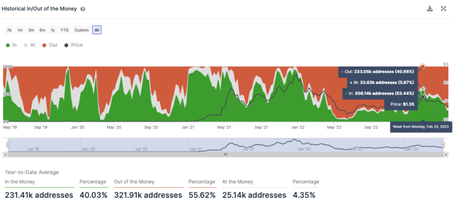This screenshot has height=211, width=455.
Task: Toggle the In series legend
Action: coord(11,45)
